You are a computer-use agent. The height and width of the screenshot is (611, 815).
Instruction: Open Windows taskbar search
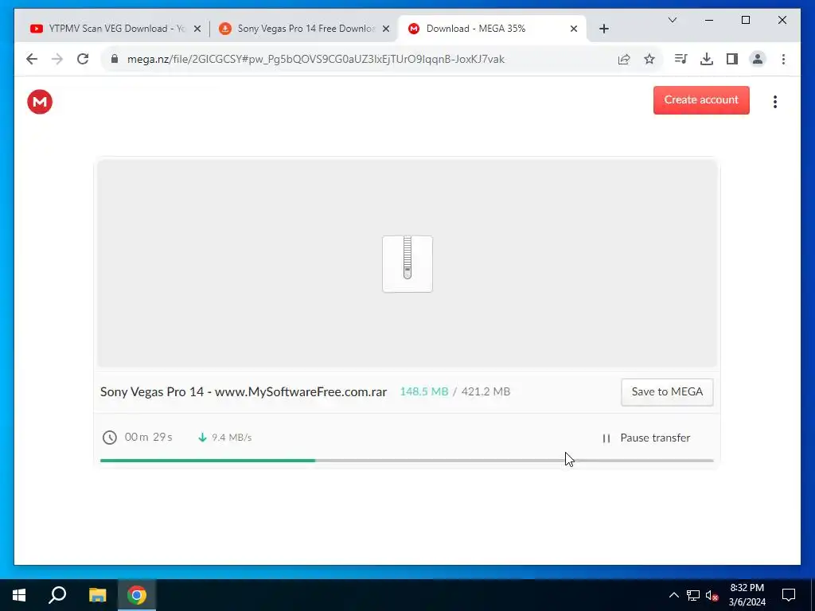point(57,595)
